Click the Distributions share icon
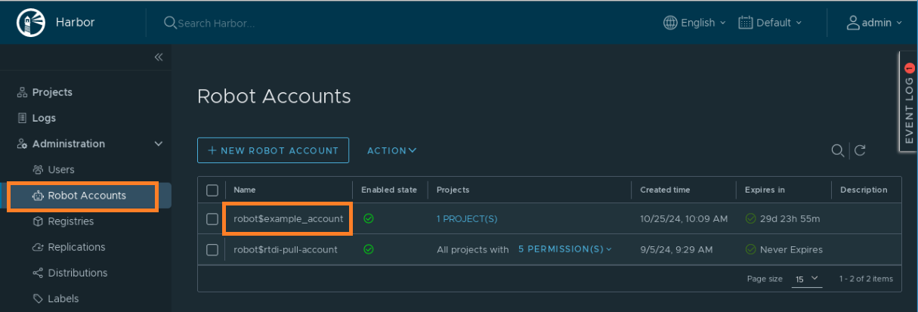918x312 pixels. [x=38, y=273]
